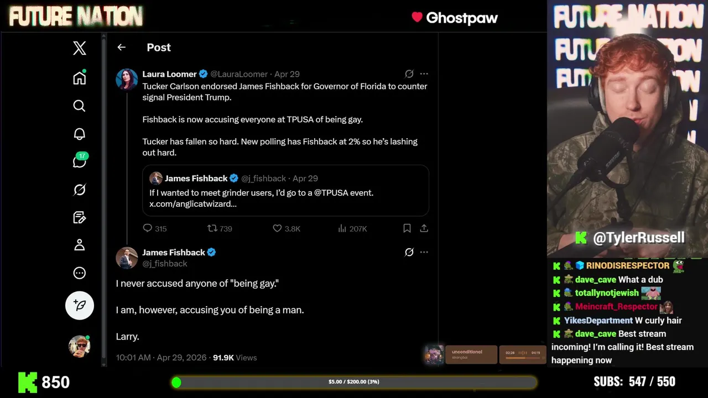Click the 10:01 AM Apr 29, 2026 timestamp

(x=161, y=358)
